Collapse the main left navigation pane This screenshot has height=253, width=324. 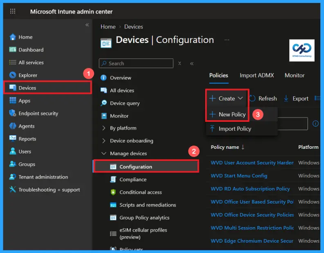[87, 25]
